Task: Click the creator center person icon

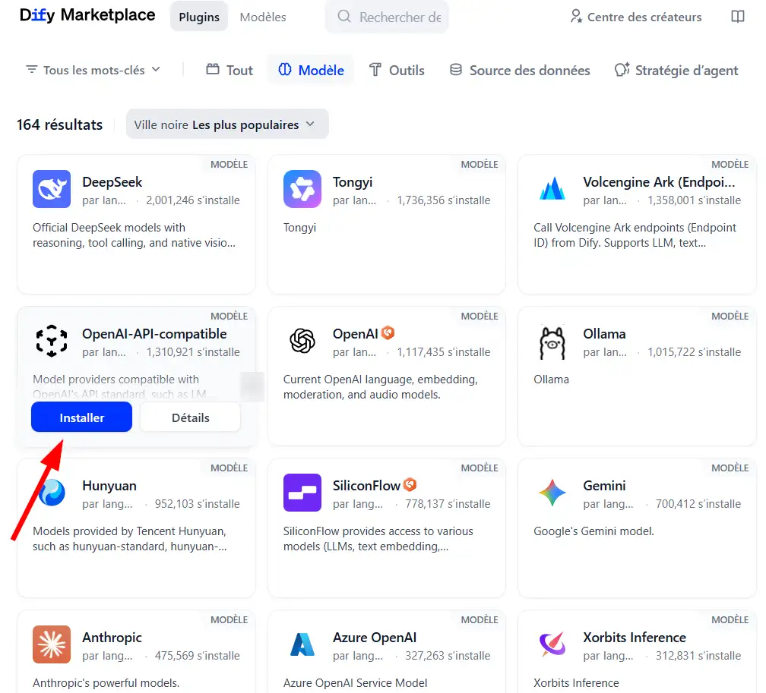Action: coord(577,17)
